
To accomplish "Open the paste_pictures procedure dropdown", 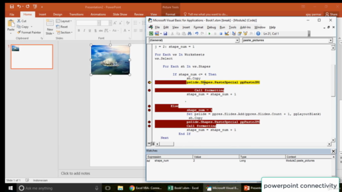I will tap(331, 41).
